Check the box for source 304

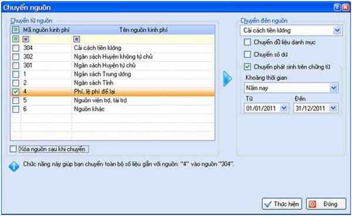(16, 48)
